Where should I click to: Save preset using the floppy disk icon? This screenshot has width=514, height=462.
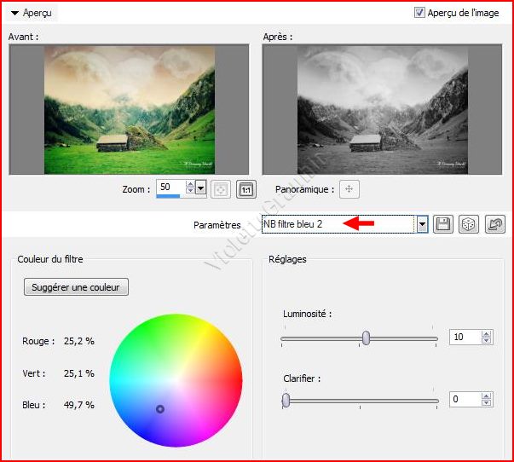443,224
